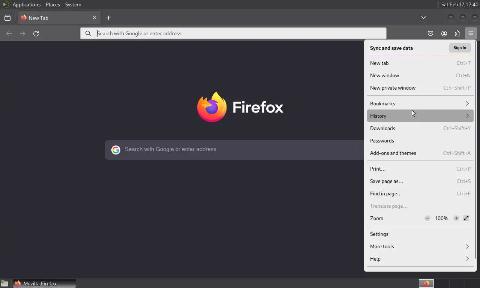This screenshot has height=288, width=480.
Task: Open the Firefox View icon
Action: [7, 18]
